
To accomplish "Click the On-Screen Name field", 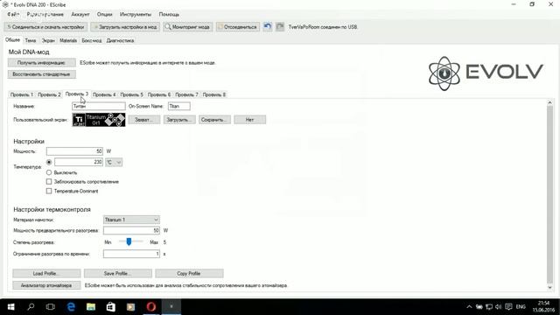I will point(178,106).
